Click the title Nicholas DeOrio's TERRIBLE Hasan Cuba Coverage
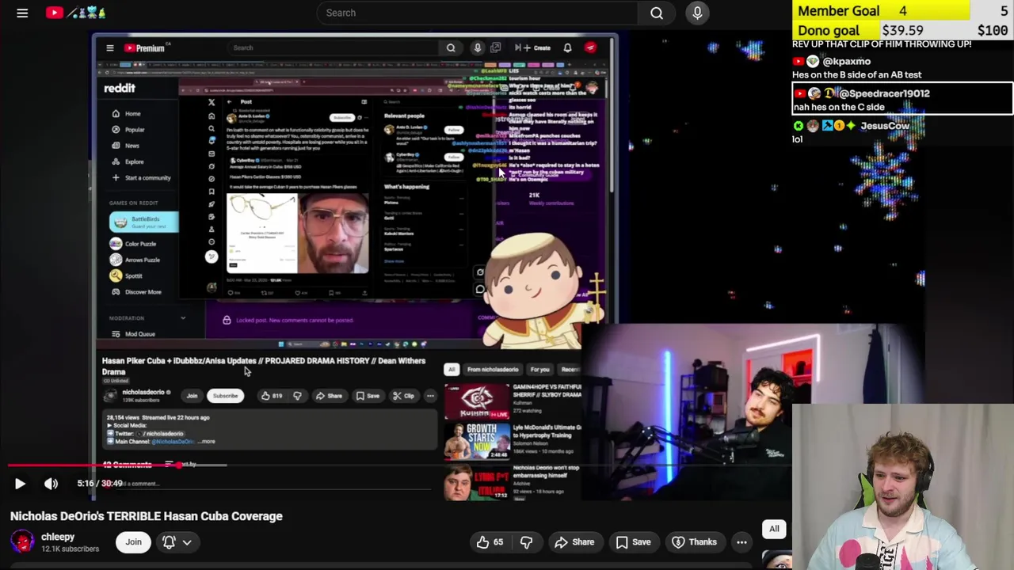Screen dimensions: 1014x570 point(146,516)
